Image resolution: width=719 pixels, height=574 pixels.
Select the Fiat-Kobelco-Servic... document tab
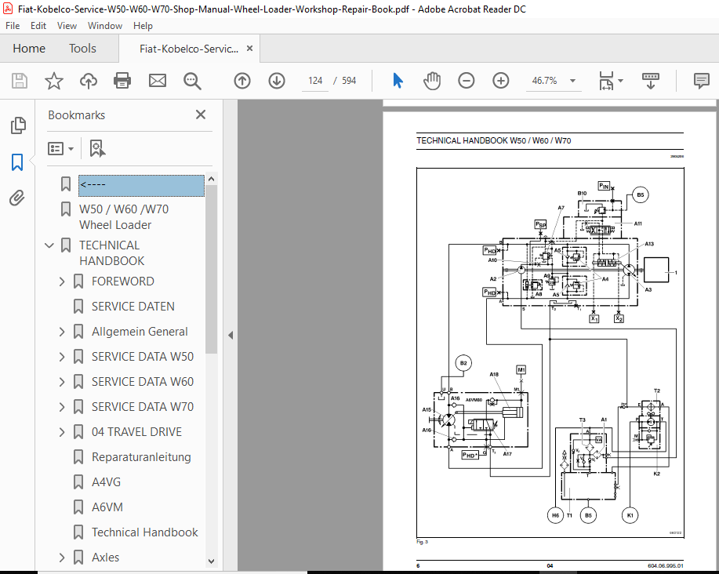coord(189,49)
